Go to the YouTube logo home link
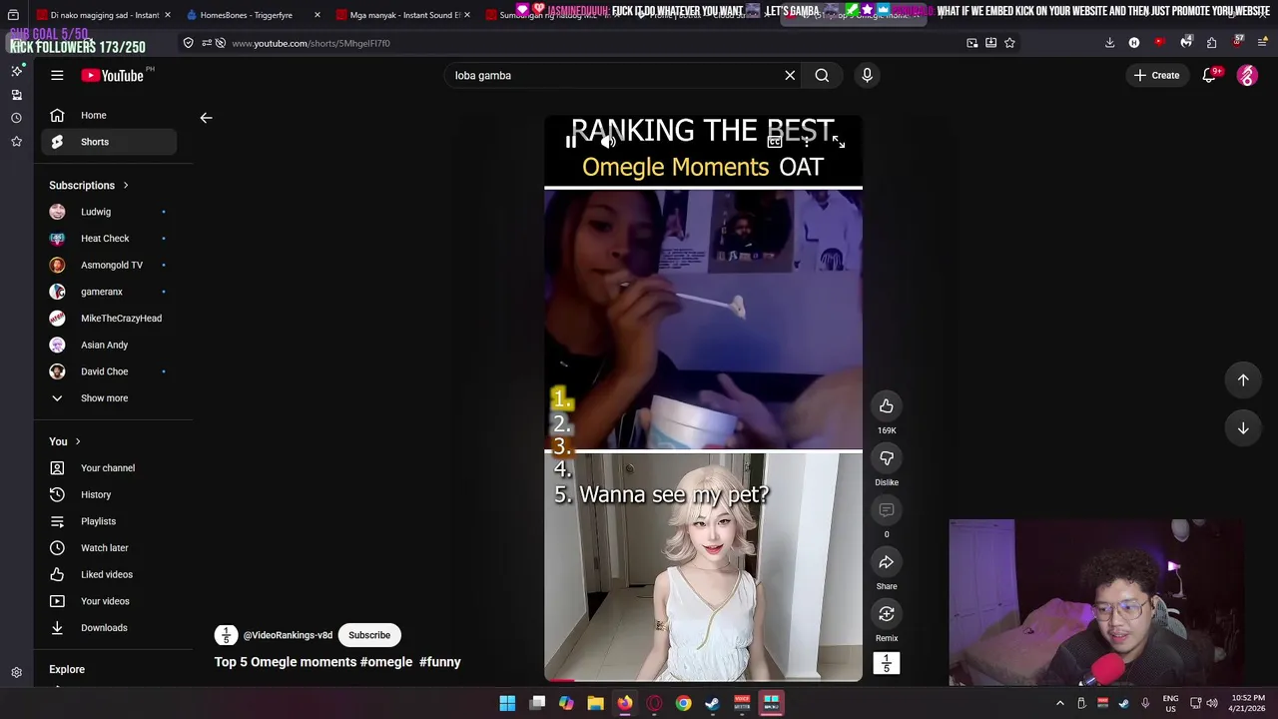Screen dimensions: 1278x719 (x=113, y=75)
